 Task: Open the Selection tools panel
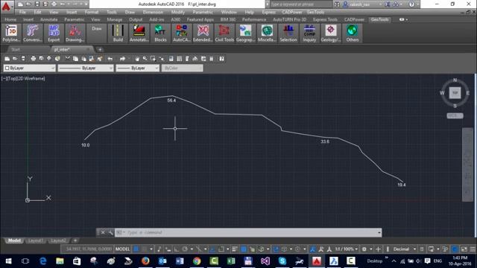(288, 33)
